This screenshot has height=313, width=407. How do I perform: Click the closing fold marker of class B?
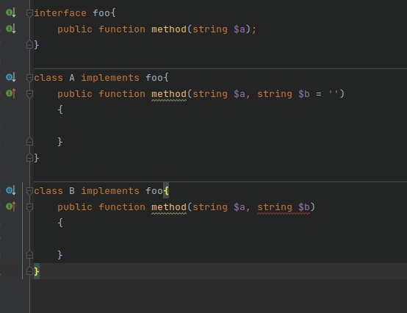pos(29,271)
